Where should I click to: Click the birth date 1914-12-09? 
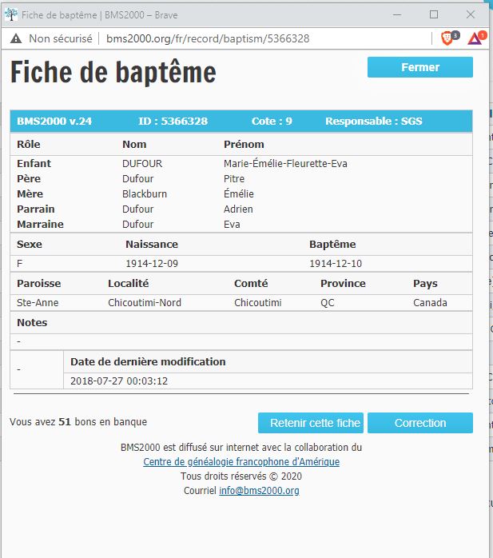click(152, 263)
